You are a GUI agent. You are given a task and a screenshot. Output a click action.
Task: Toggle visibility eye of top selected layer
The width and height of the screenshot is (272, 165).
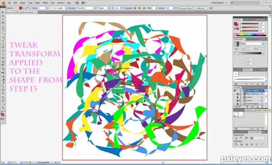point(235,91)
